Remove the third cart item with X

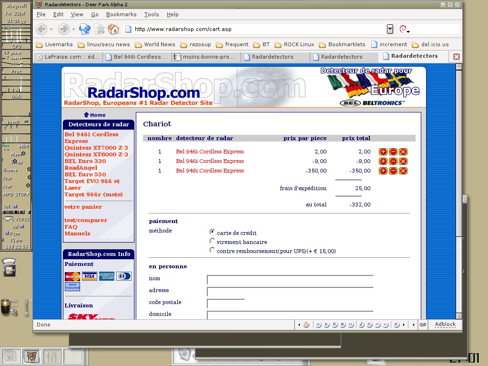pyautogui.click(x=403, y=171)
